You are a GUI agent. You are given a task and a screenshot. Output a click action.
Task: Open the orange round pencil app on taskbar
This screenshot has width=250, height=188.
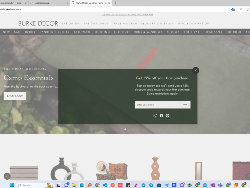(113, 185)
